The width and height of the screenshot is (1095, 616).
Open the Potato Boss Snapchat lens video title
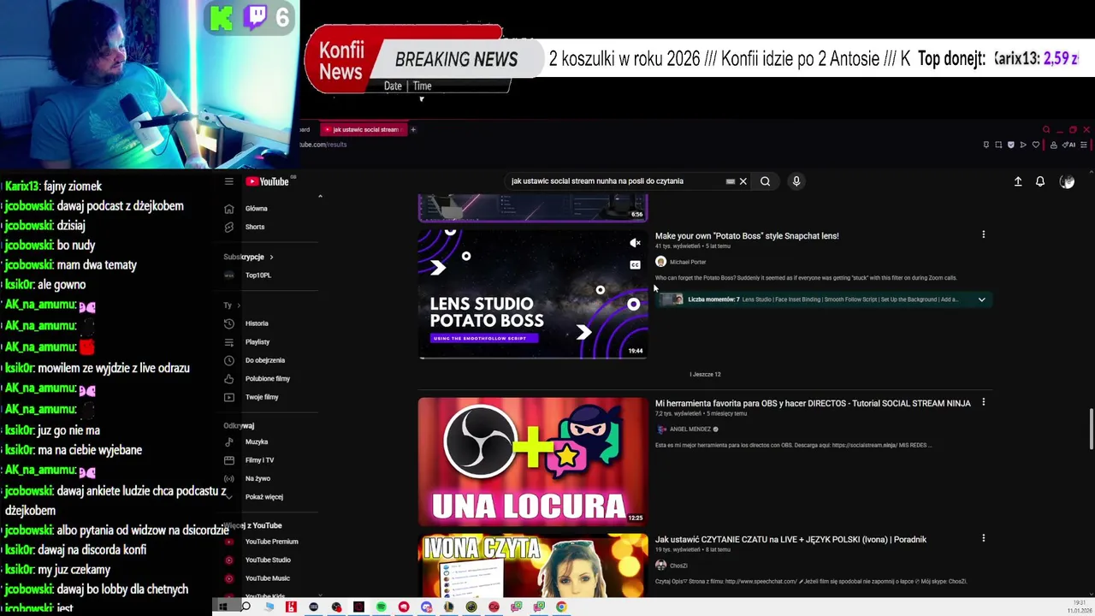[x=747, y=236]
